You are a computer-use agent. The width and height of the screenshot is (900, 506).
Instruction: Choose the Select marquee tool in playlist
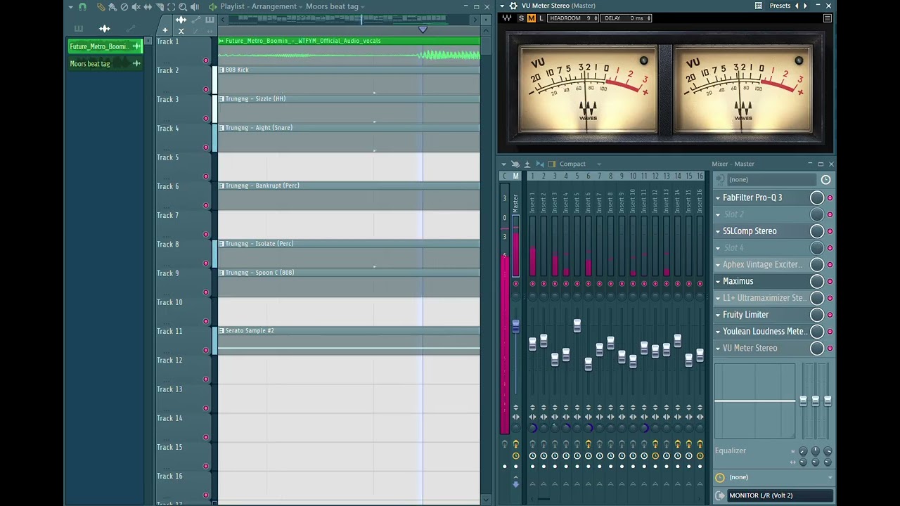point(171,7)
